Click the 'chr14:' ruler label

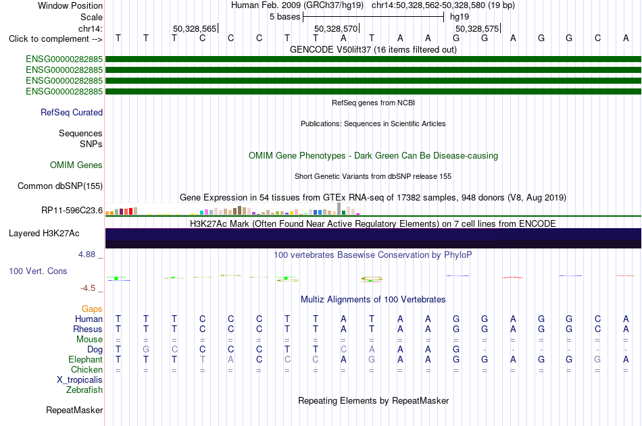[x=90, y=28]
